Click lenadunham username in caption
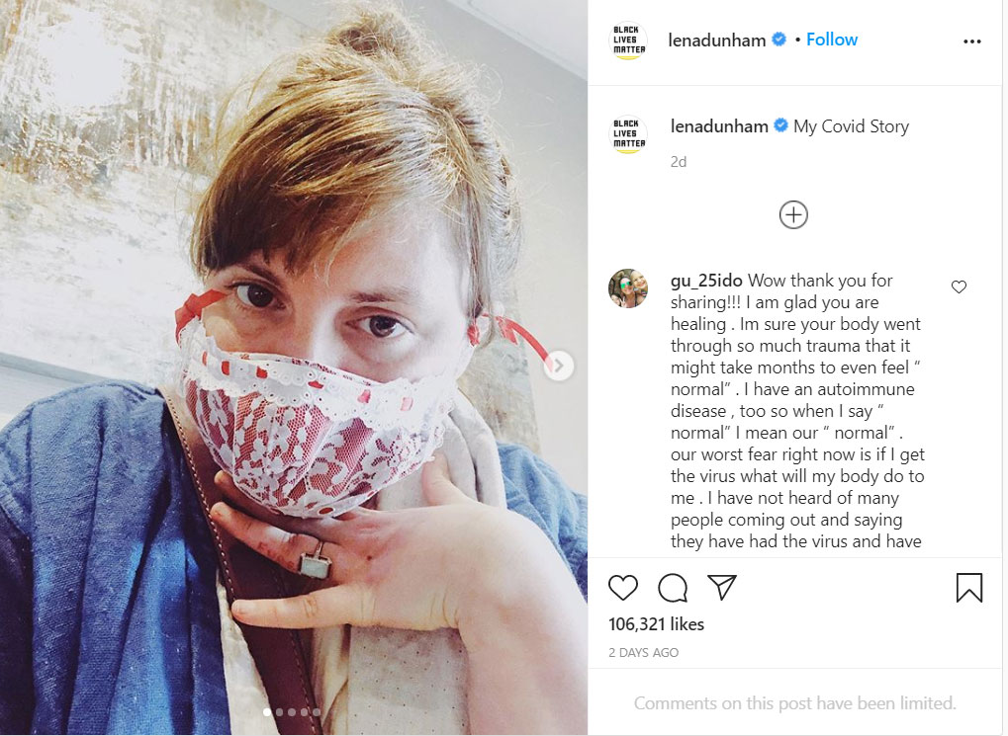 [718, 126]
